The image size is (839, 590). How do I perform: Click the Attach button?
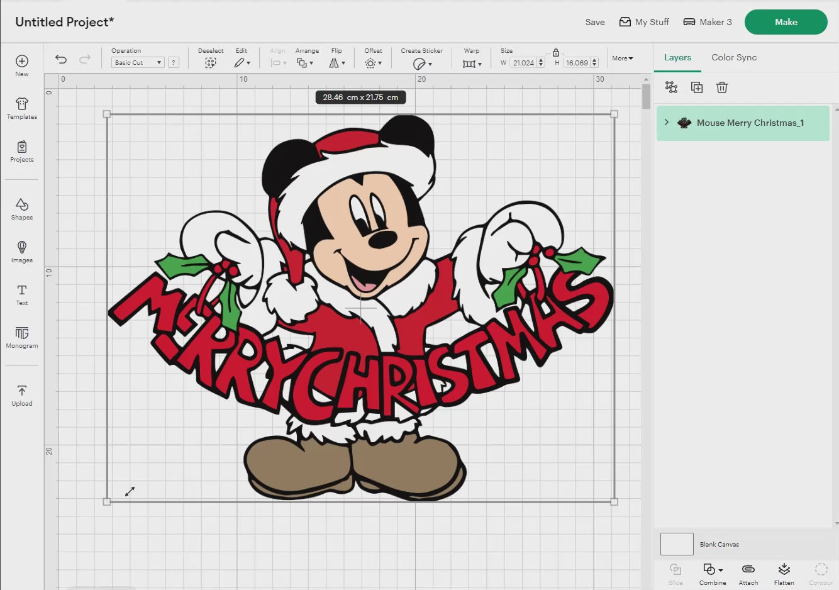click(748, 574)
